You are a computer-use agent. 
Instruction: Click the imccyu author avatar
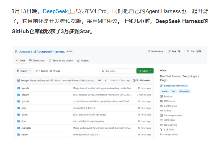[18, 81]
